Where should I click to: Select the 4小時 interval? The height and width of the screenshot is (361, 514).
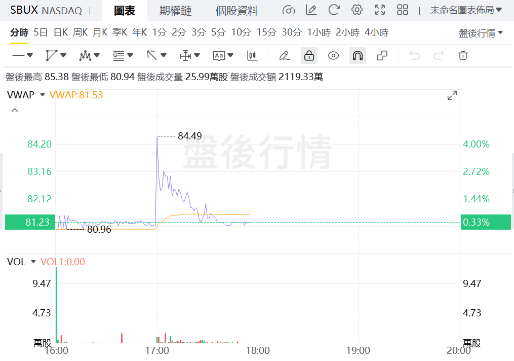(x=377, y=32)
